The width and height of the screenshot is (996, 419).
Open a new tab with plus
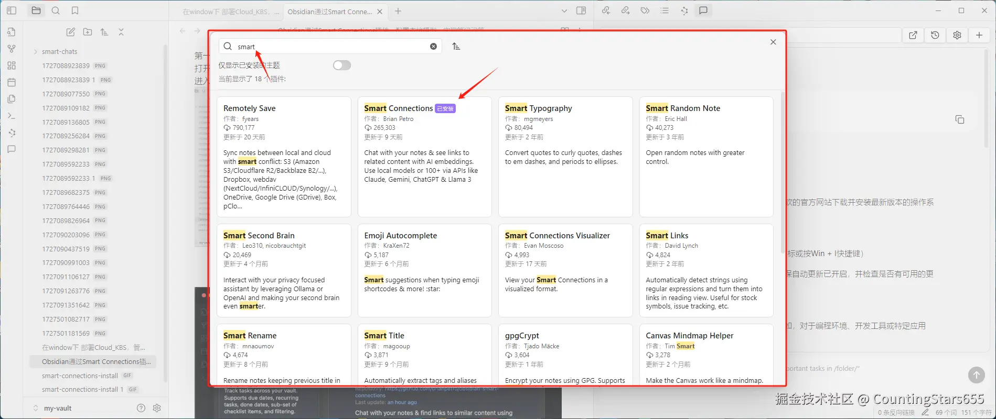pos(398,11)
